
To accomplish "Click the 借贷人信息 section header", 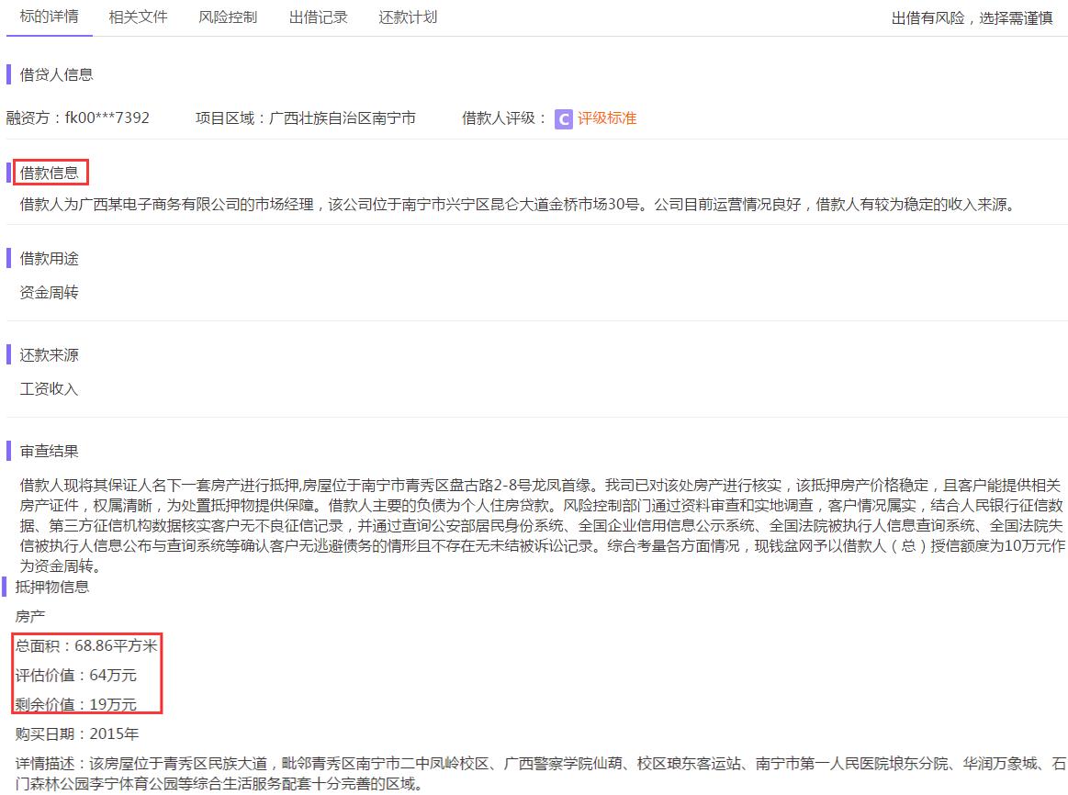I will [x=55, y=74].
